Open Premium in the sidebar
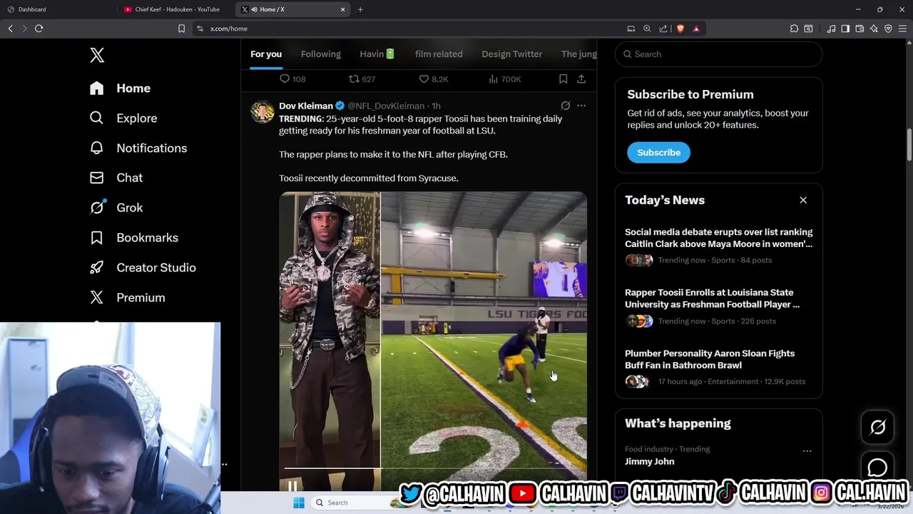 point(127,298)
